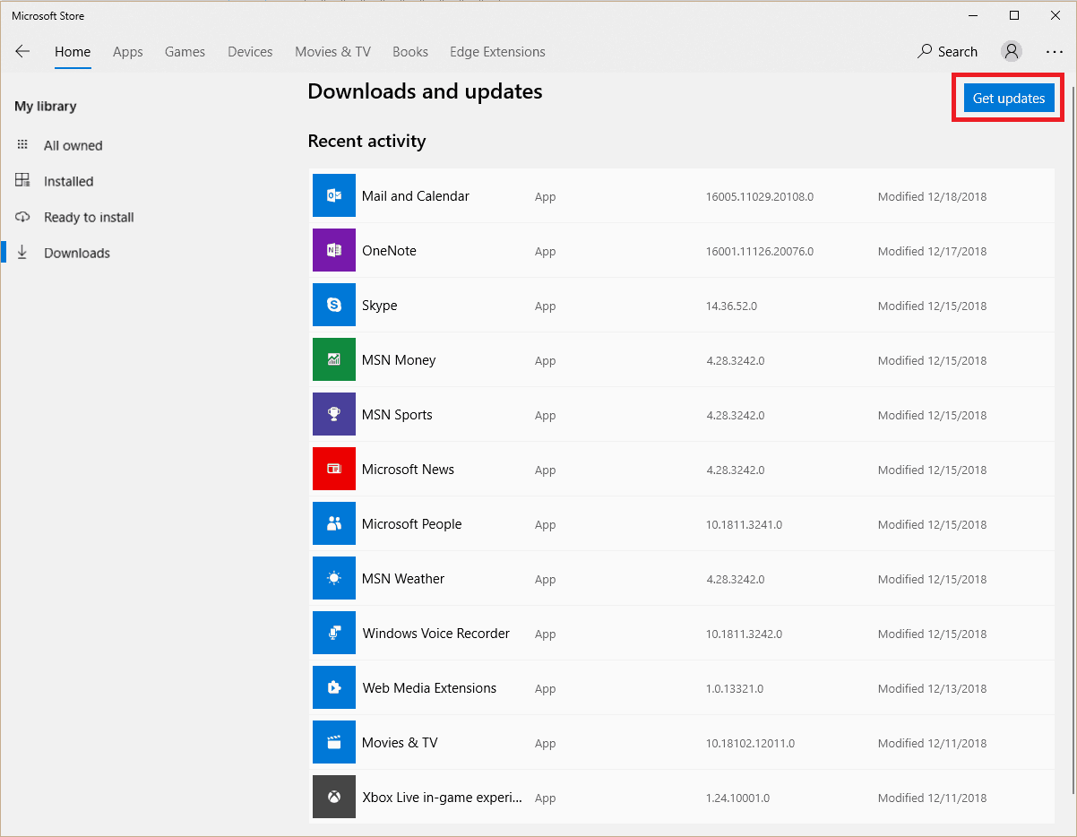Open the Xbox Live in-game experience name
This screenshot has width=1077, height=837.
coord(442,797)
